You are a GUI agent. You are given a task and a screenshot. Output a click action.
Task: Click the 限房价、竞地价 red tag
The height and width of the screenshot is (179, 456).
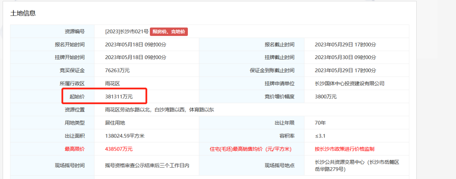pos(169,32)
